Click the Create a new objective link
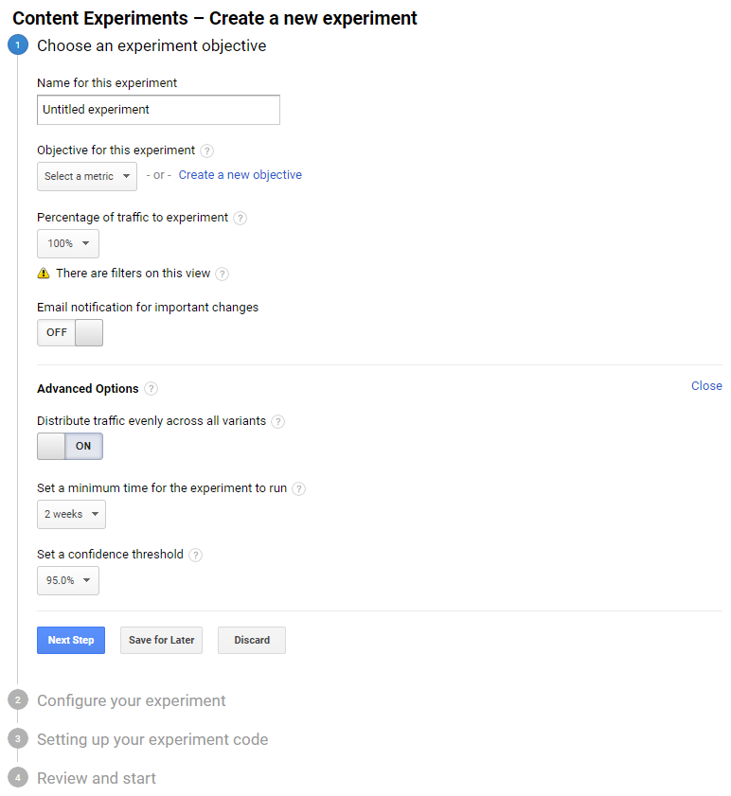 coord(240,174)
